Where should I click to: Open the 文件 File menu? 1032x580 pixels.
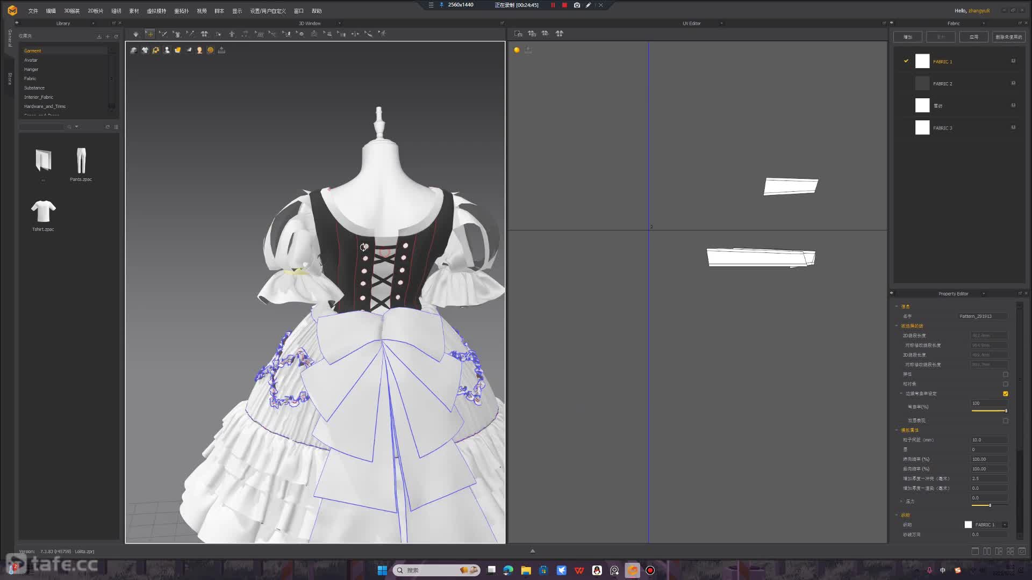click(33, 11)
